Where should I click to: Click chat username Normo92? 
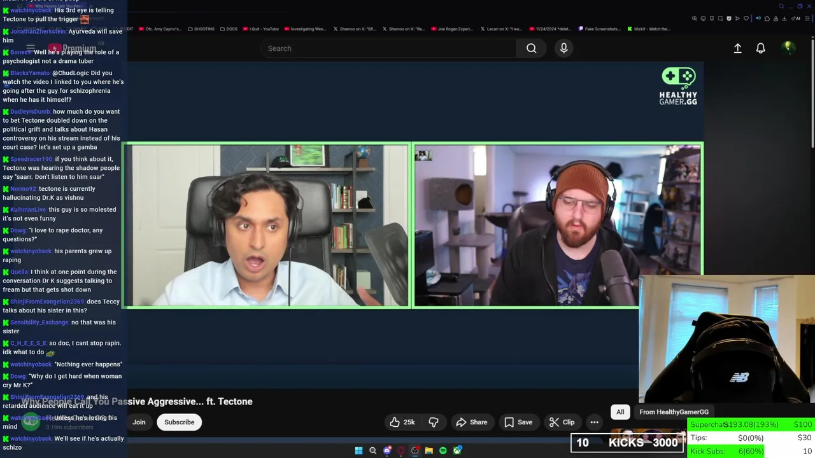[24, 189]
